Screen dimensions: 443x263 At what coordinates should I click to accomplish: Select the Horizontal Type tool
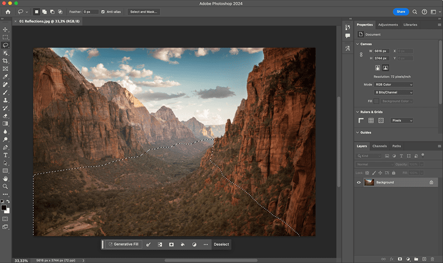tap(6, 155)
